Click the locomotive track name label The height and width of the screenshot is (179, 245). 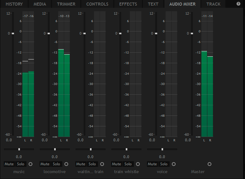click(x=55, y=172)
